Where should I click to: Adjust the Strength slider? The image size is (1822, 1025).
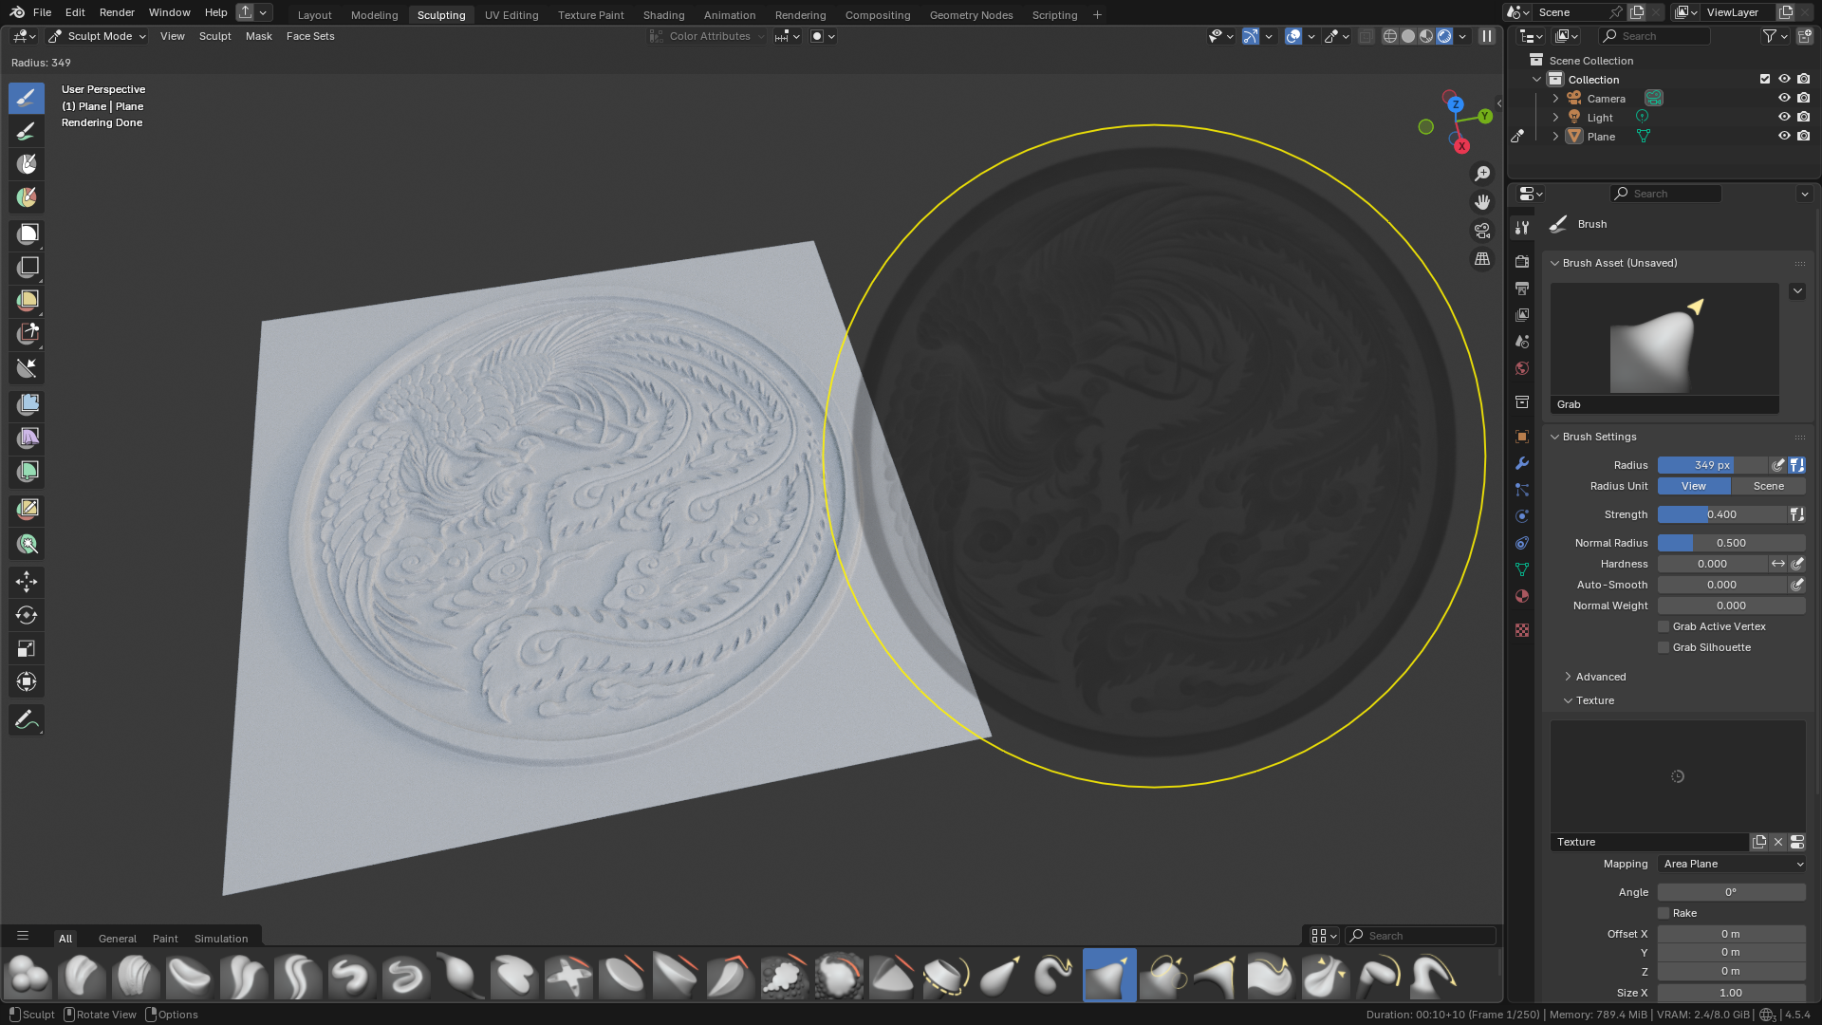tap(1721, 514)
